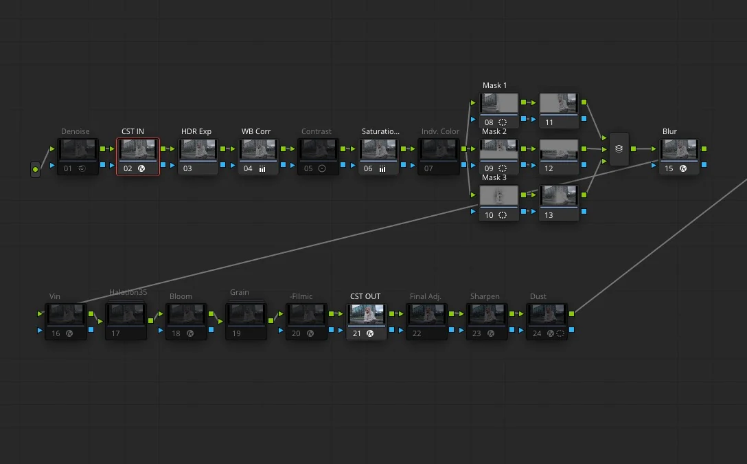Select node 11 thumbnail
The height and width of the screenshot is (464, 747).
tap(559, 104)
